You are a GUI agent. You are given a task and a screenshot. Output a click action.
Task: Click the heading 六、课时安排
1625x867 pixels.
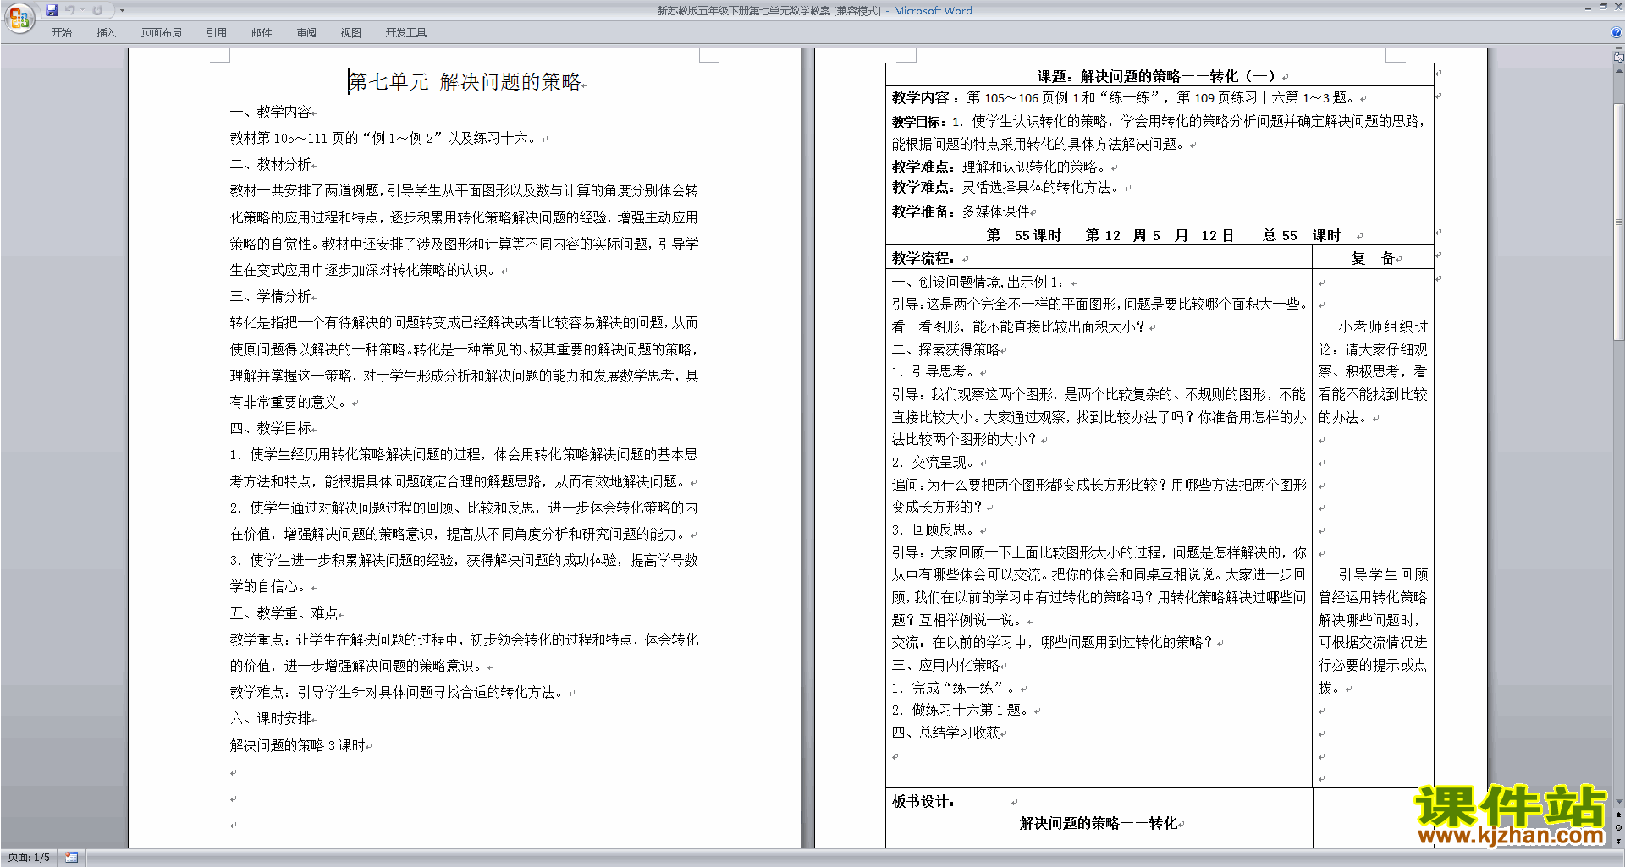pos(270,718)
